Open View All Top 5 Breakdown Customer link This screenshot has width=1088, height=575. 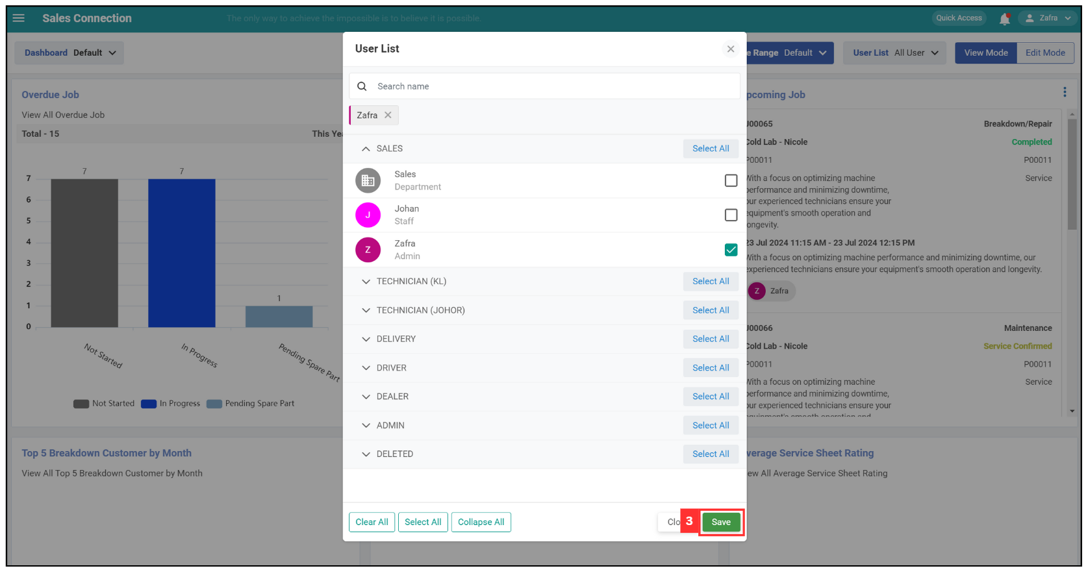pos(112,474)
